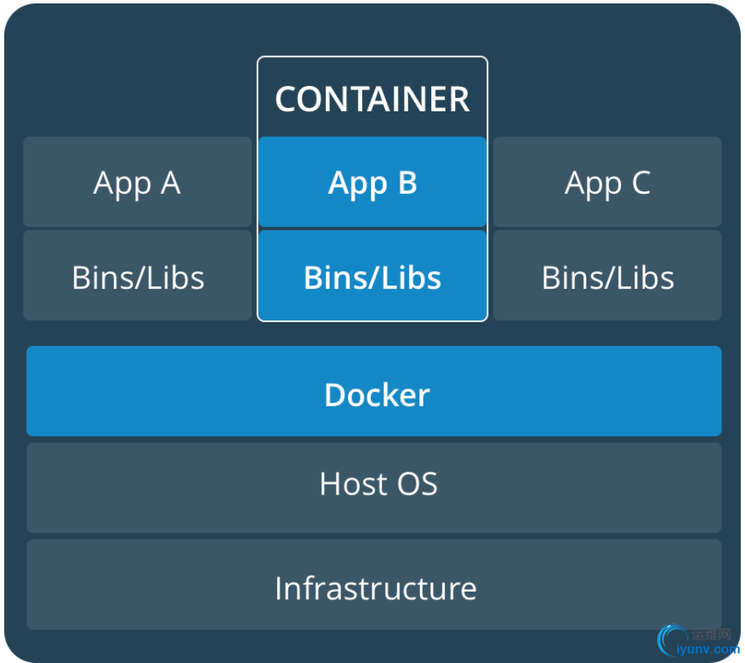The image size is (745, 663).
Task: Select the blue Docker layer bar
Action: [170, 391]
